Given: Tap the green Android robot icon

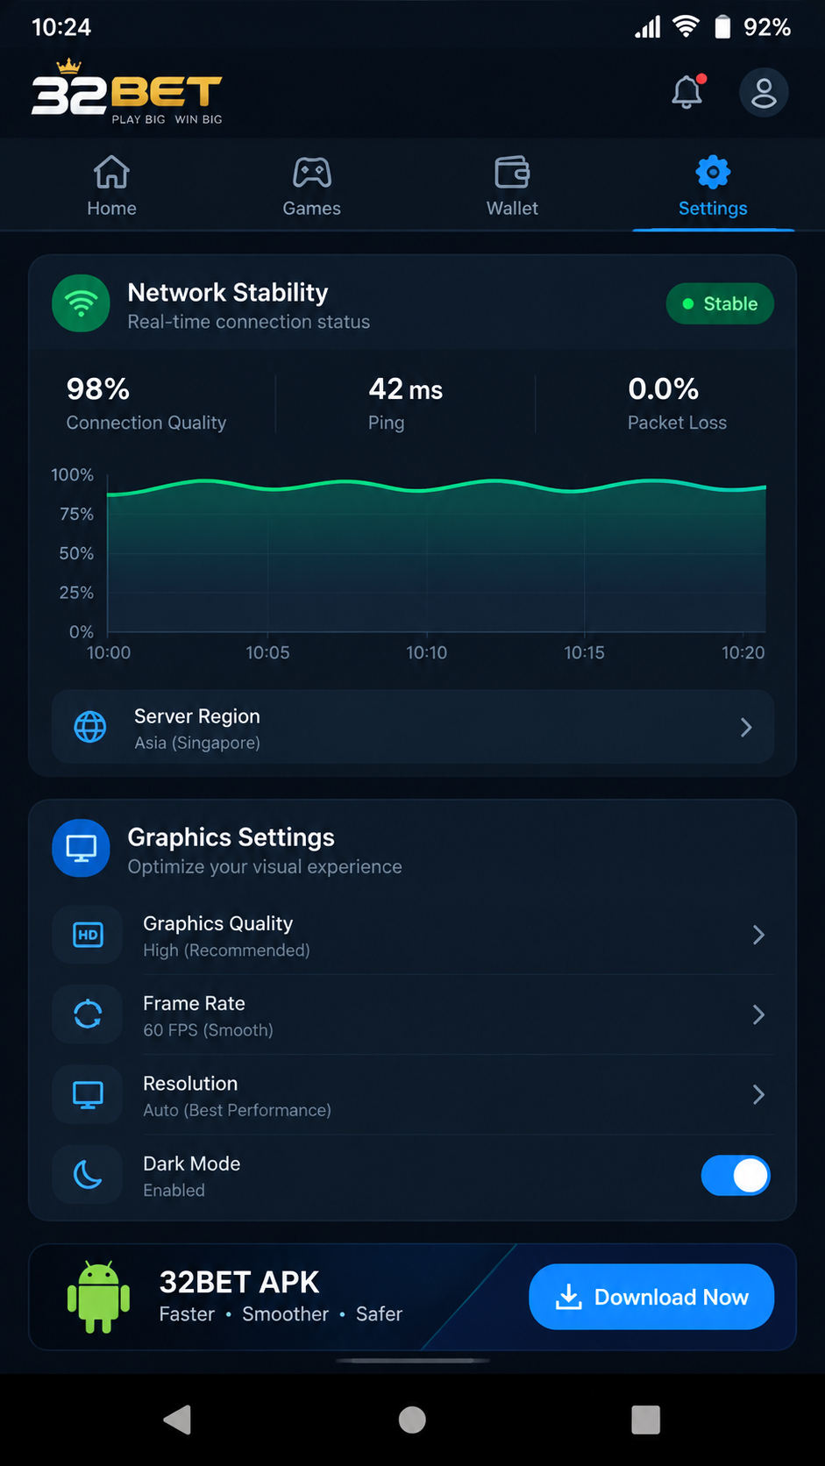Looking at the screenshot, I should [x=98, y=1297].
